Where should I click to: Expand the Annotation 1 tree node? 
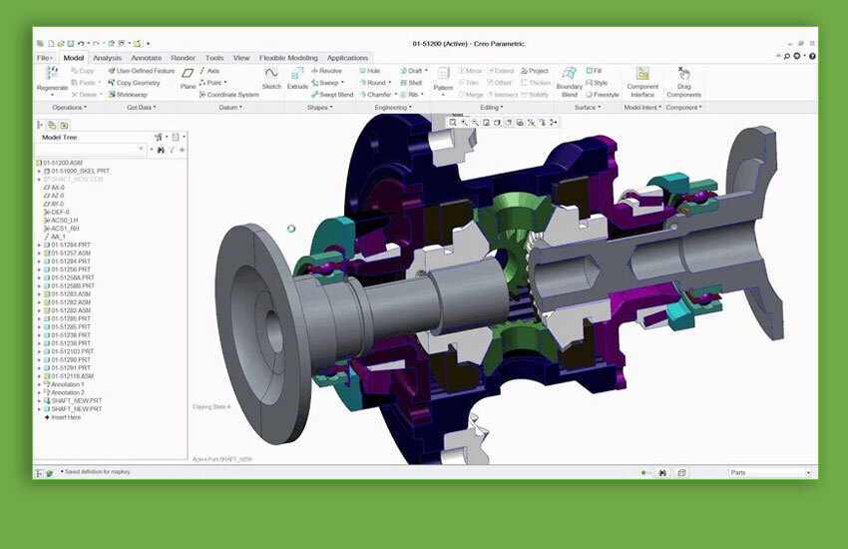[39, 384]
